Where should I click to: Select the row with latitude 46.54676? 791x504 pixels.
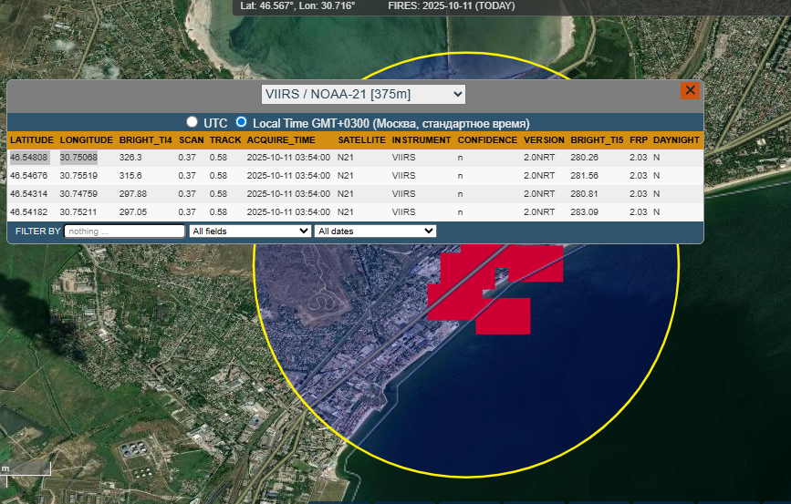coord(29,176)
